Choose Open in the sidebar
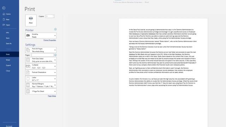The height and width of the screenshot is (127, 226). point(8,25)
